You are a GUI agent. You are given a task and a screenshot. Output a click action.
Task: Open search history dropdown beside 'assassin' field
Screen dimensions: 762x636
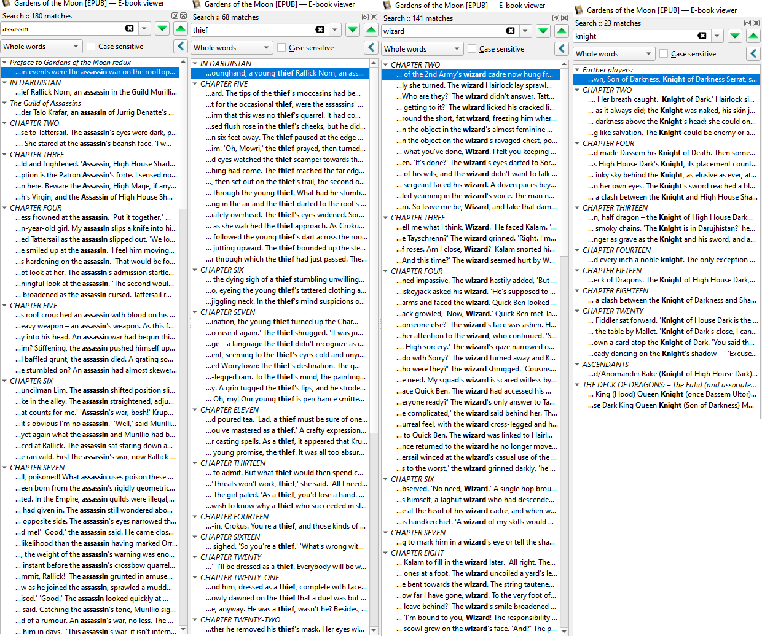(x=144, y=28)
